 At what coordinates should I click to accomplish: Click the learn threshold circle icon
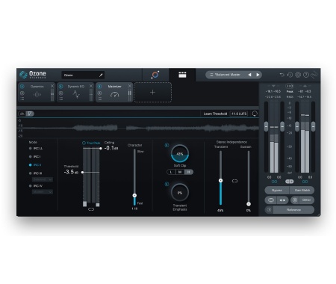point(255,114)
